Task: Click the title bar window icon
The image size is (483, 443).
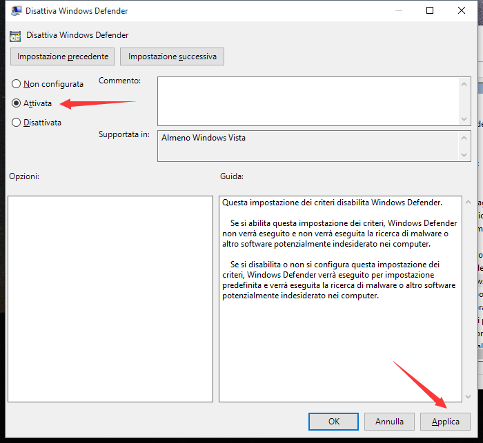Action: tap(16, 11)
